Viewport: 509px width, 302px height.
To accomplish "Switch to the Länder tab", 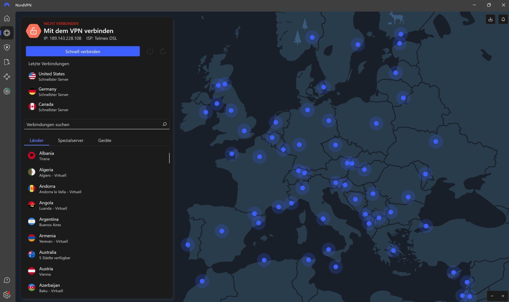I will coord(37,140).
